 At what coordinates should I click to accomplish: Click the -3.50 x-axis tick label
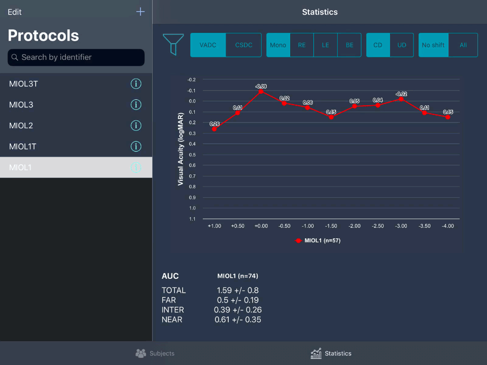(424, 226)
